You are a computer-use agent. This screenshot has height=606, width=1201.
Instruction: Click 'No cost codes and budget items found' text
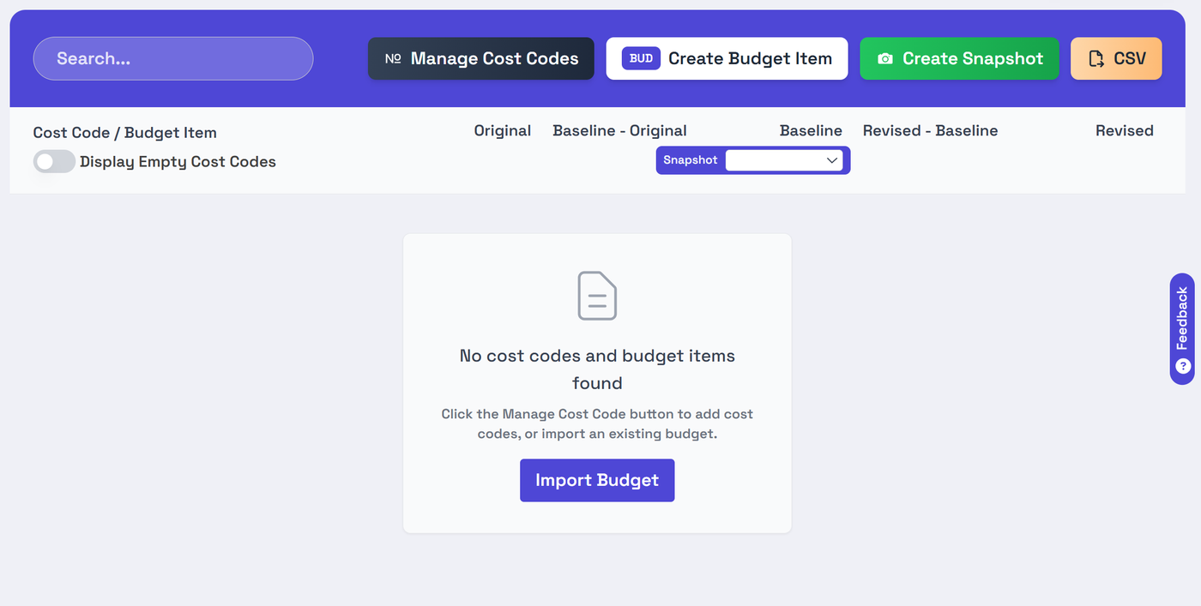597,369
